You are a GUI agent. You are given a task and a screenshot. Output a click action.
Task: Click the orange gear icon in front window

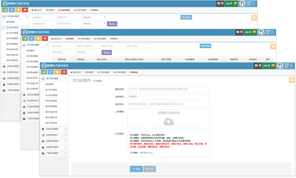292,80
